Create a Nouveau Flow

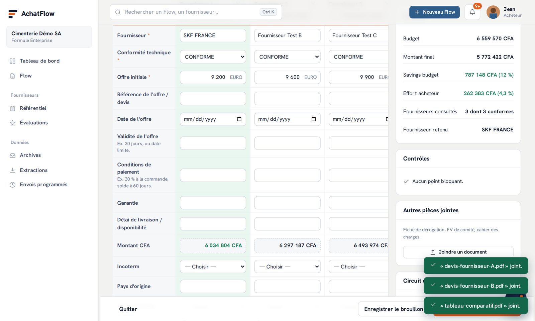point(434,12)
